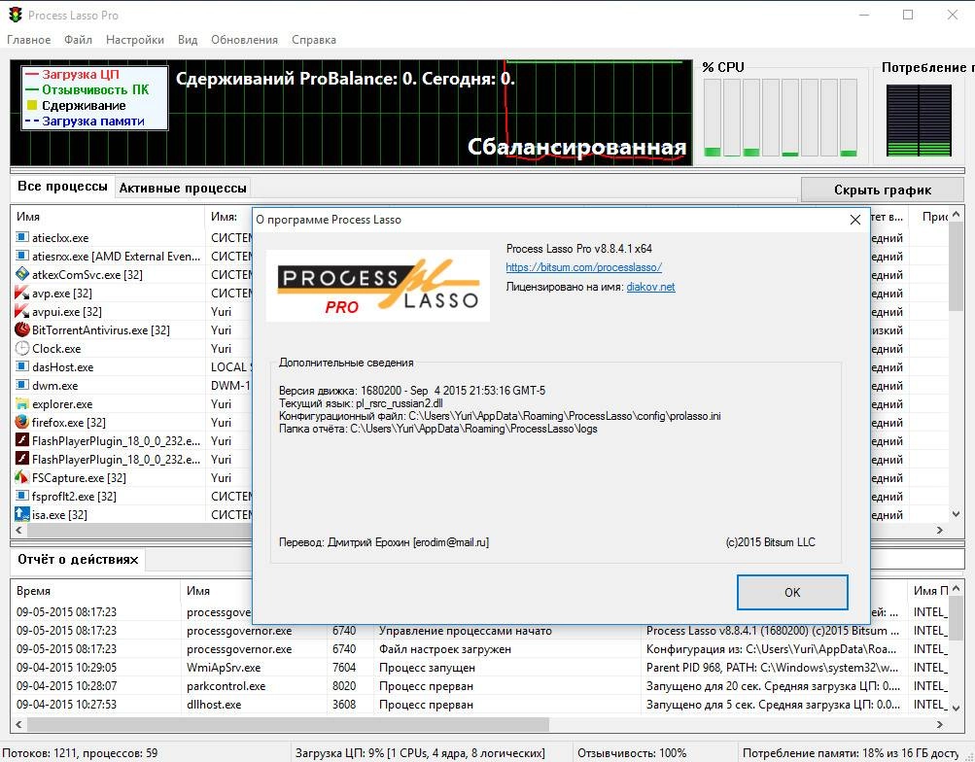975x762 pixels.
Task: Click the explorer.exe folder icon
Action: click(x=21, y=403)
